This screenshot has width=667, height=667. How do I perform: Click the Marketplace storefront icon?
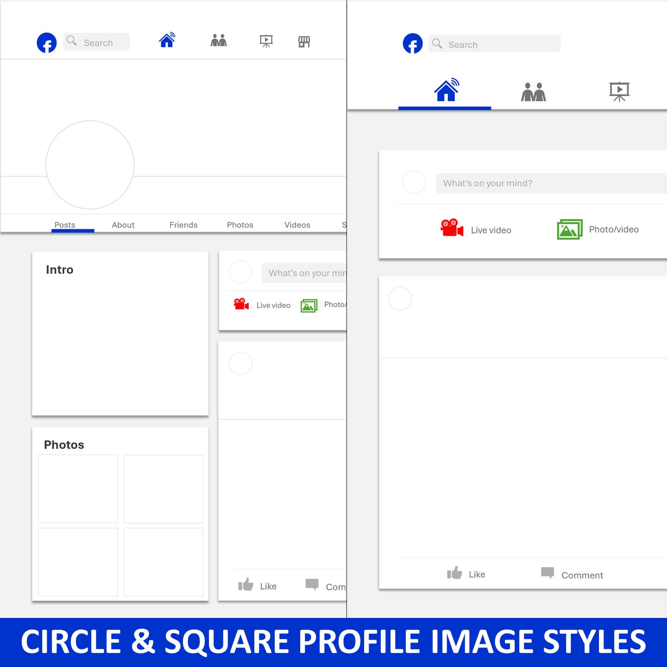click(304, 41)
